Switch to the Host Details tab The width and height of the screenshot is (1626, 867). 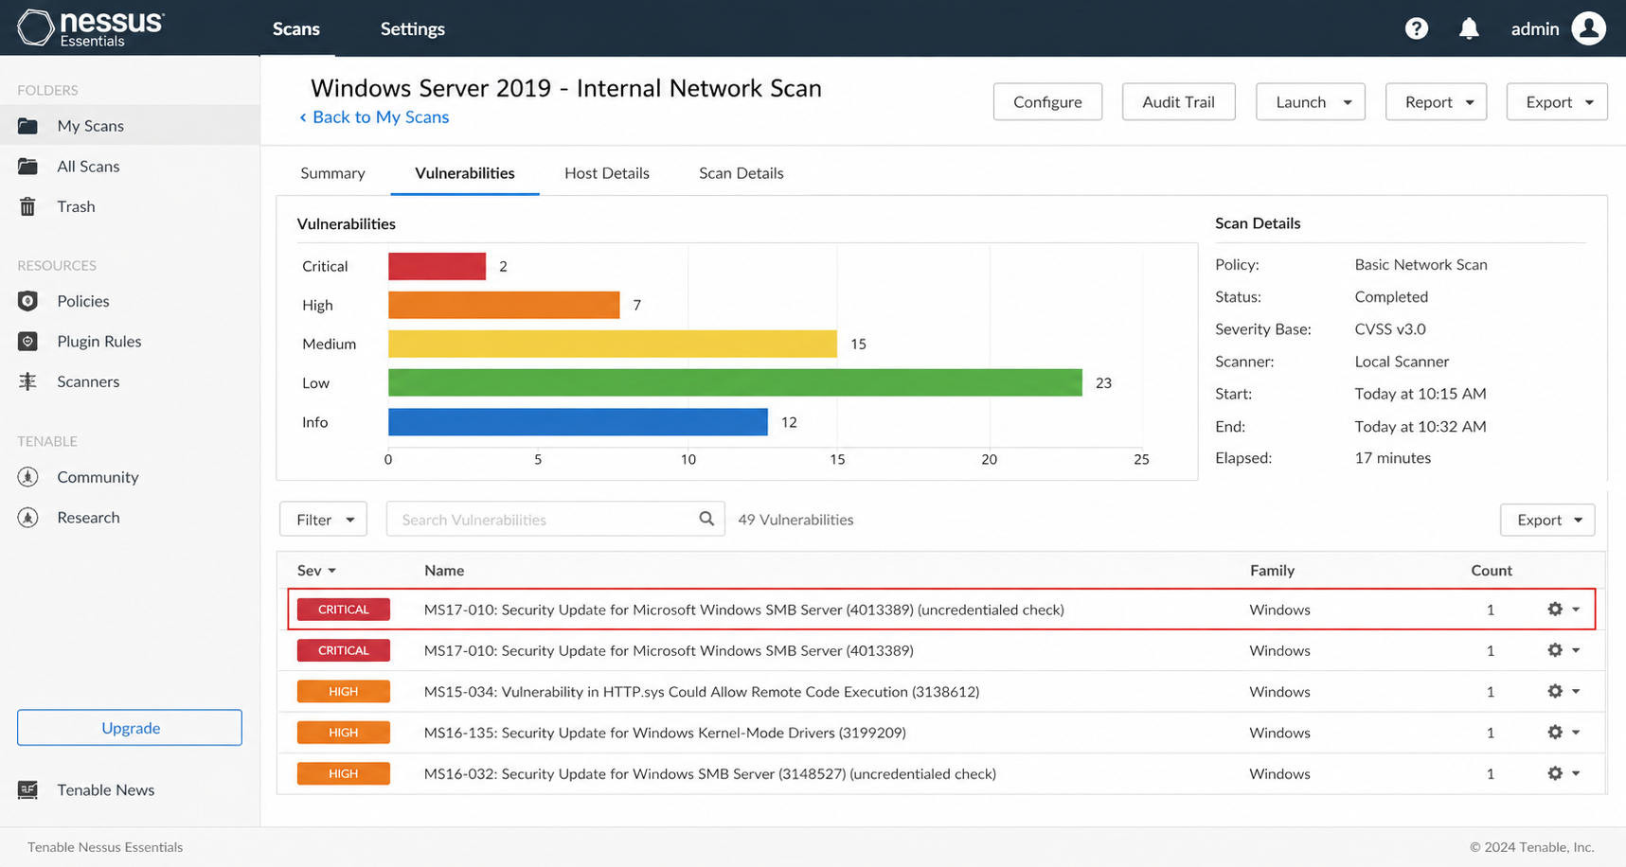click(607, 173)
